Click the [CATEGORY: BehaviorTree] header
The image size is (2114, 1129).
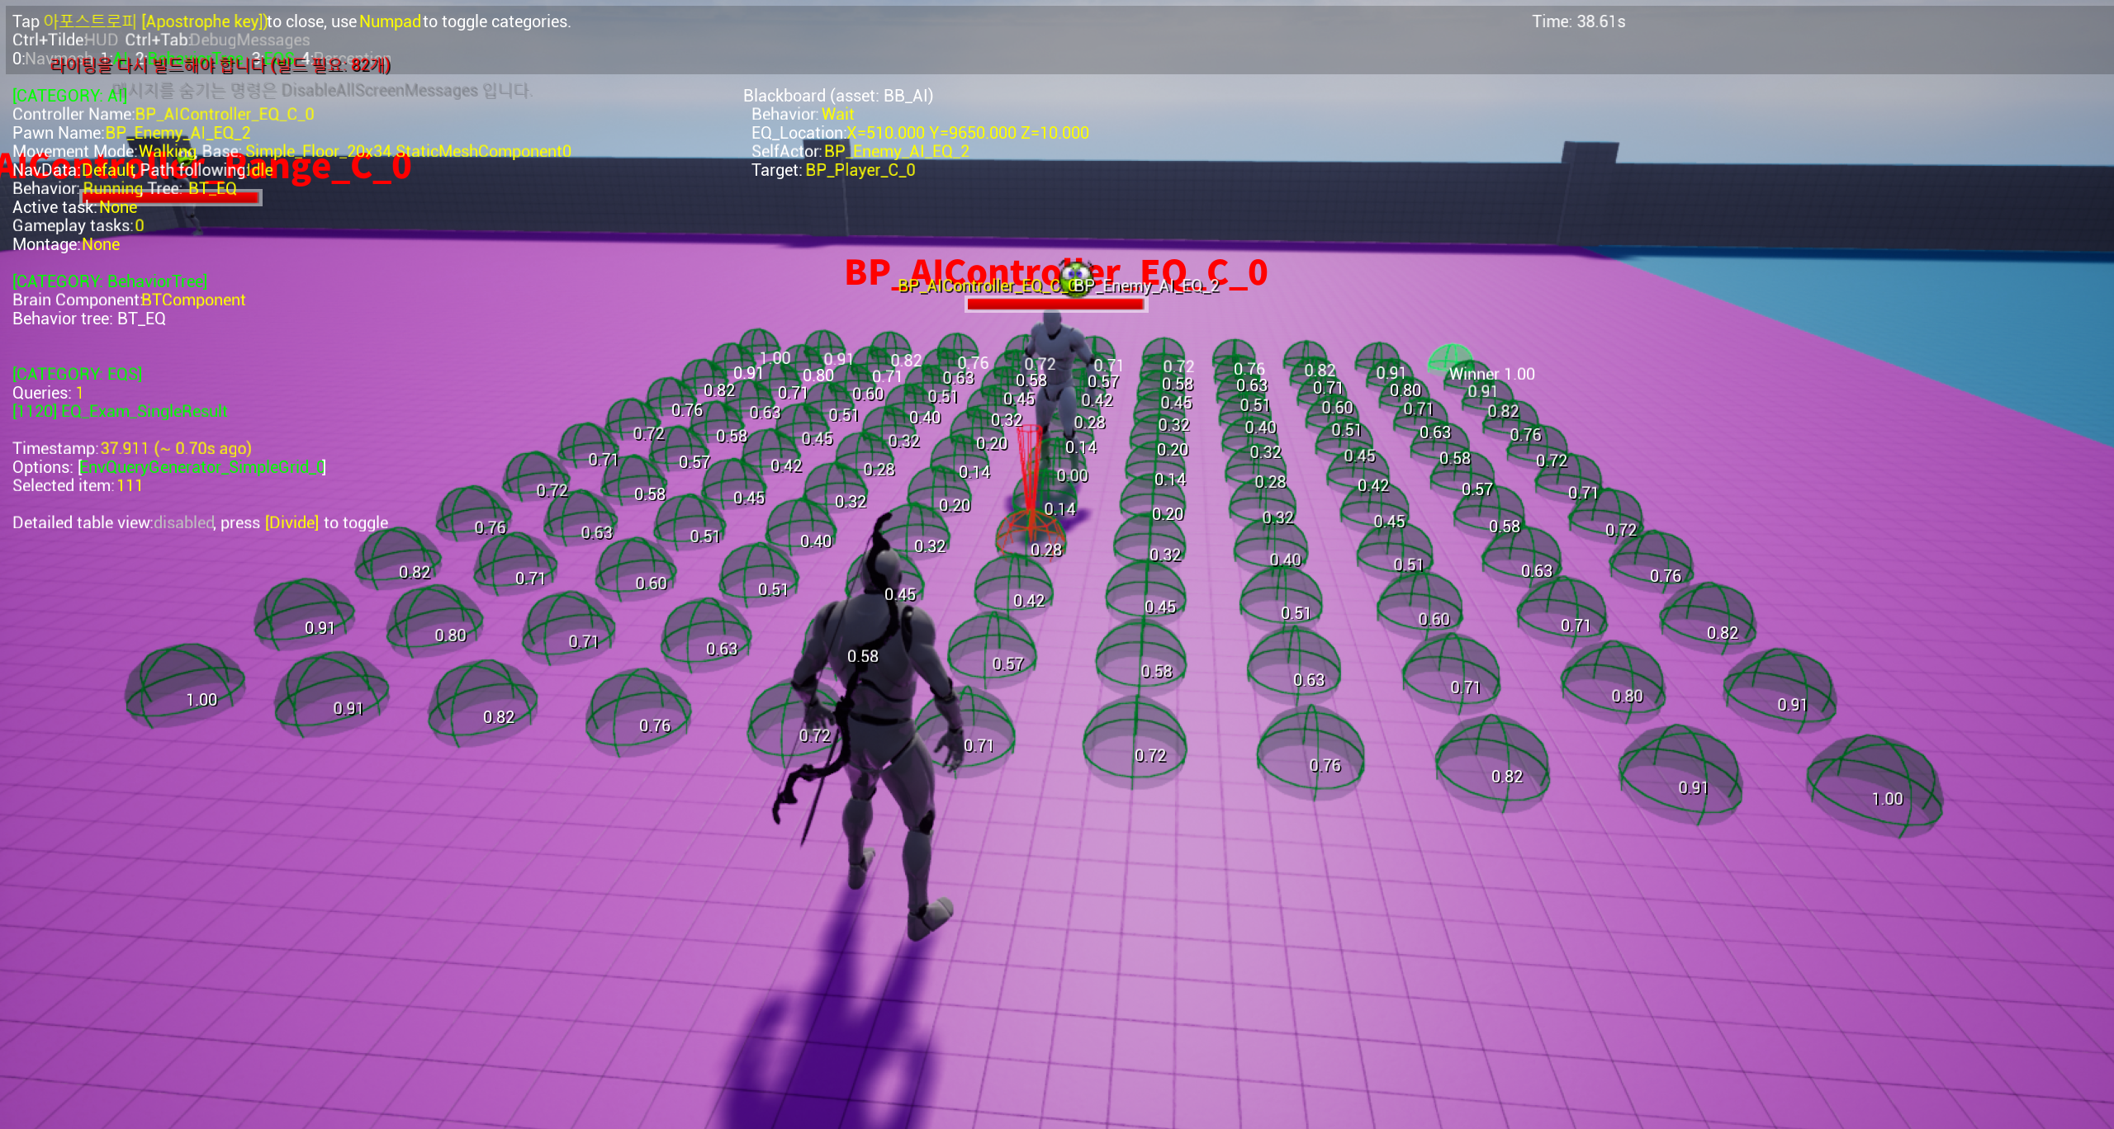pos(109,281)
